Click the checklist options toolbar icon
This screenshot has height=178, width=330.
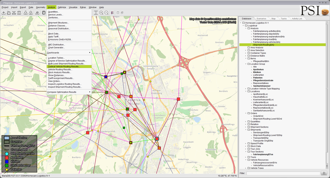(x=112, y=13)
